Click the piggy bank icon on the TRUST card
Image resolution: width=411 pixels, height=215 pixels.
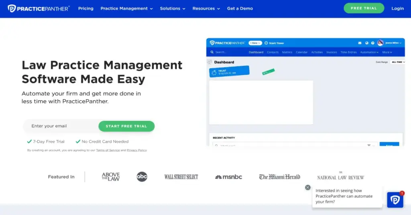coord(214,73)
